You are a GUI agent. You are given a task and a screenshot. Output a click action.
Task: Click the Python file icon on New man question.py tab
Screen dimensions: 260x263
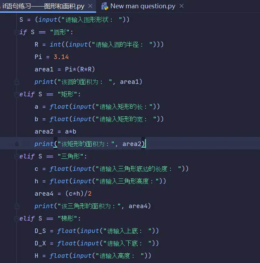[x=105, y=6]
